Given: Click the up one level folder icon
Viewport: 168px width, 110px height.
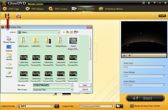Looking at the screenshot, I should tap(68, 32).
